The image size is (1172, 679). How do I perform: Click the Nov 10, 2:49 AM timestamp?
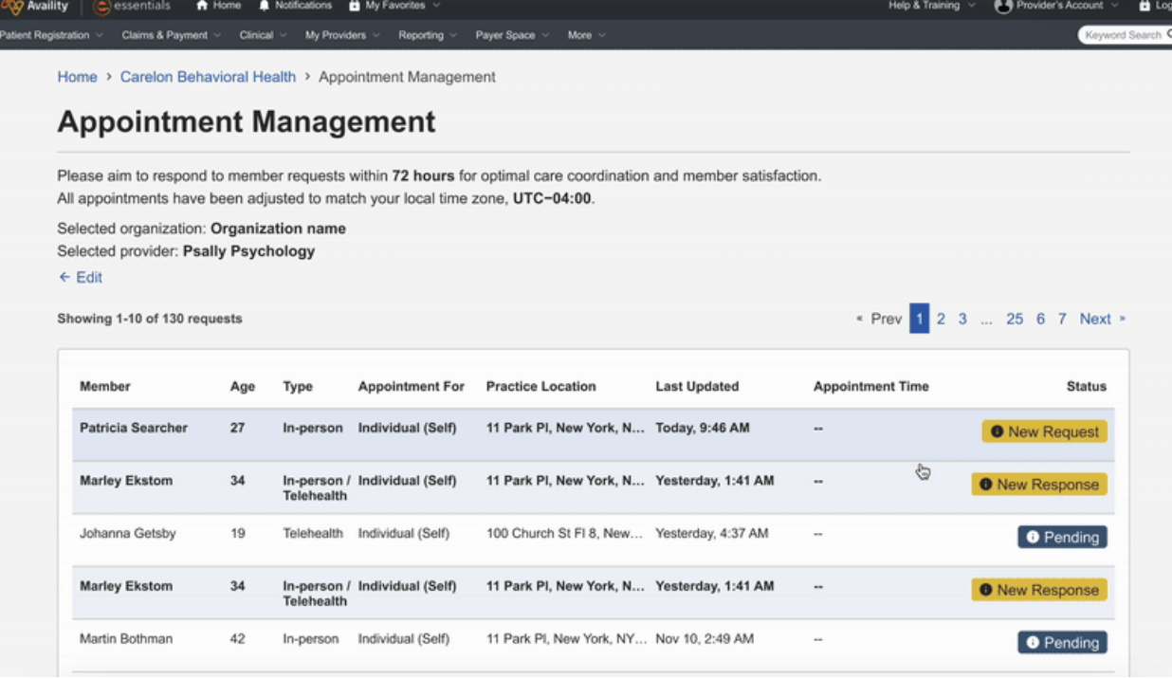705,638
